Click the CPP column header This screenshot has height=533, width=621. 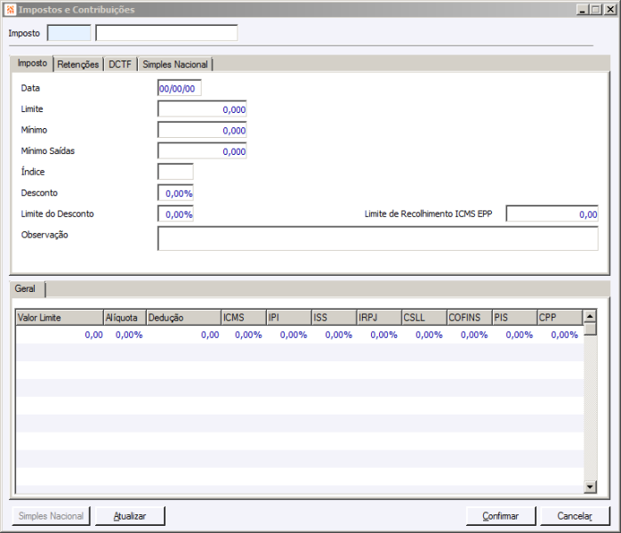560,318
